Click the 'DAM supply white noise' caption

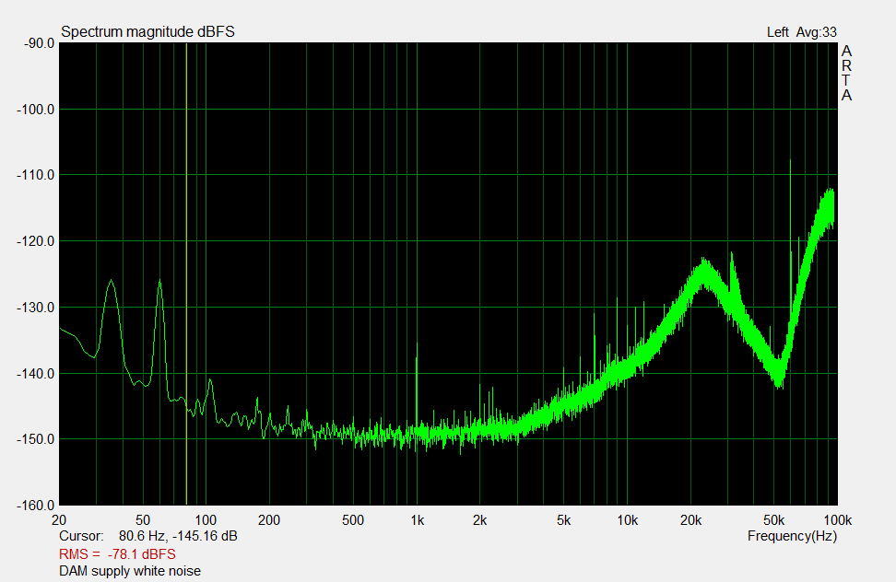pyautogui.click(x=130, y=571)
